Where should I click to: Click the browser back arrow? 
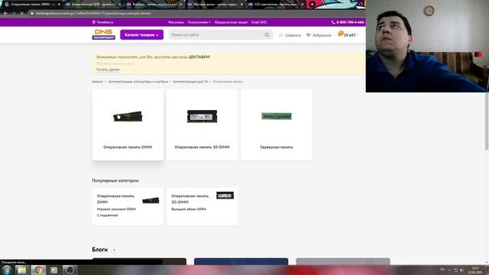coord(5,14)
